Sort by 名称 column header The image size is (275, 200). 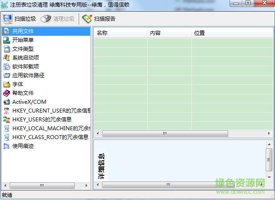point(121,33)
